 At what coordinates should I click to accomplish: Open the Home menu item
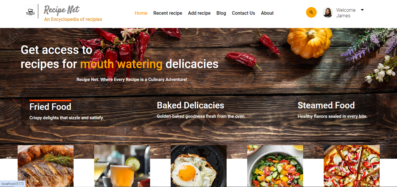141,13
